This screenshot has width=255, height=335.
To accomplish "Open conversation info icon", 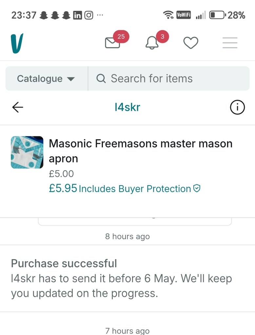I will coord(237,107).
